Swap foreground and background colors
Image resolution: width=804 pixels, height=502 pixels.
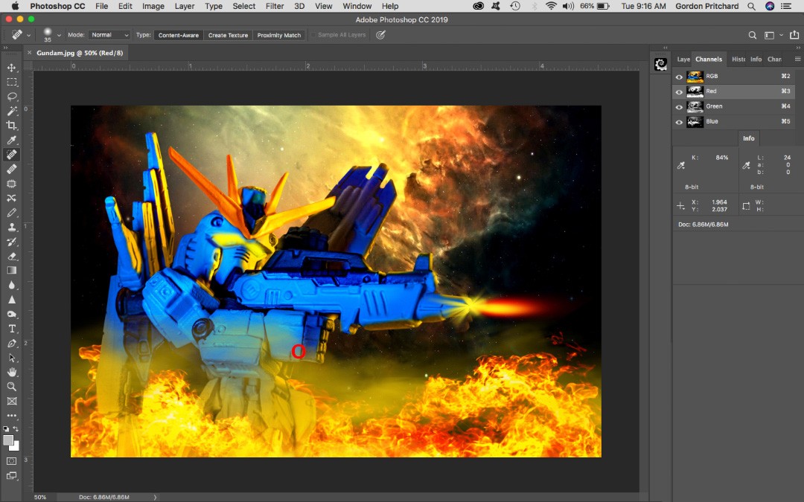[16, 429]
